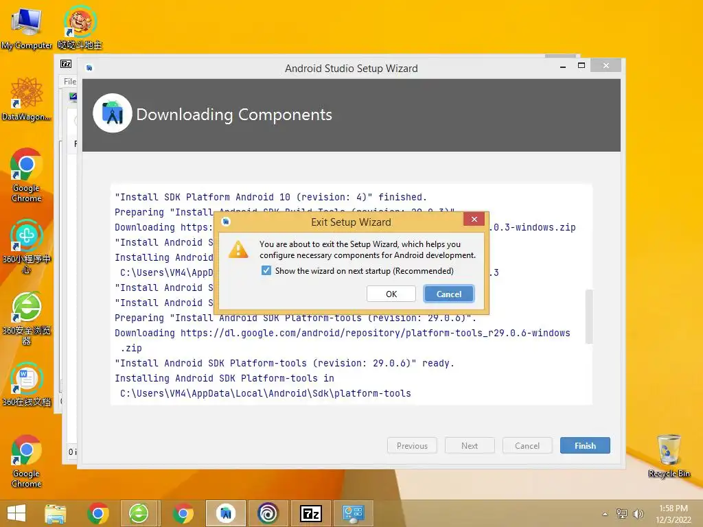Open File menu in 7-Zip window behind
The height and width of the screenshot is (527, 703).
point(70,81)
